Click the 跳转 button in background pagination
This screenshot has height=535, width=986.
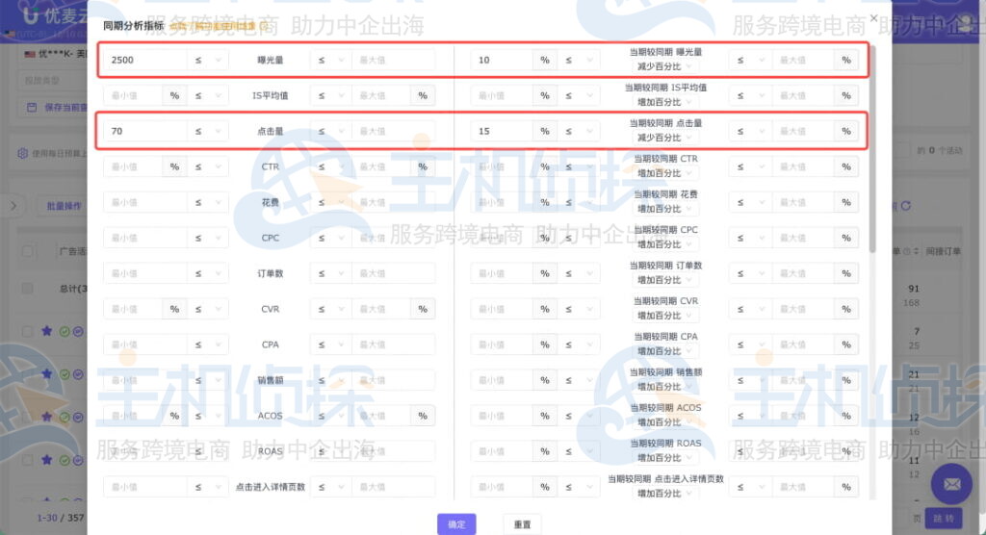[x=944, y=518]
